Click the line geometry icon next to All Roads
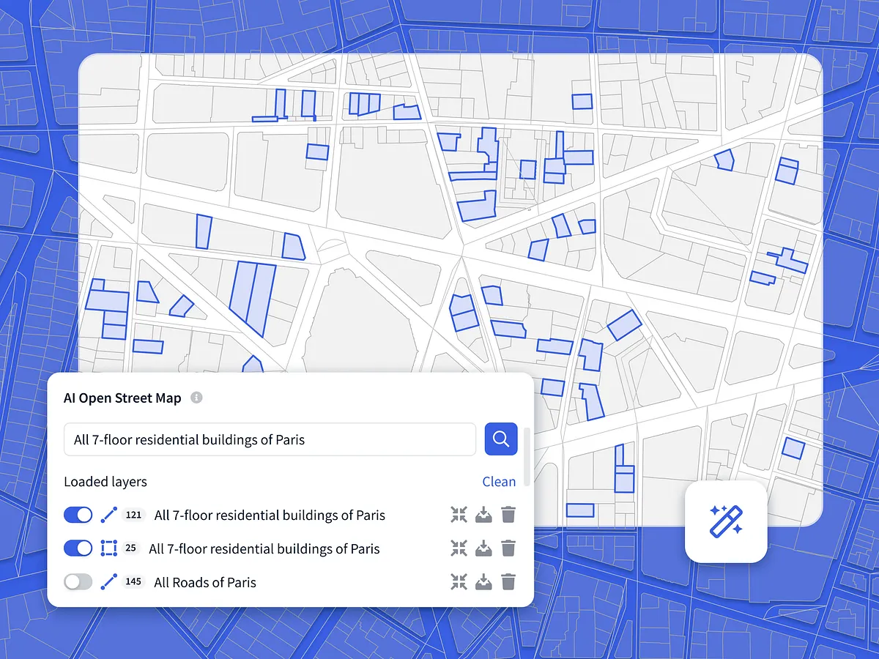Viewport: 879px width, 659px height. (x=108, y=582)
